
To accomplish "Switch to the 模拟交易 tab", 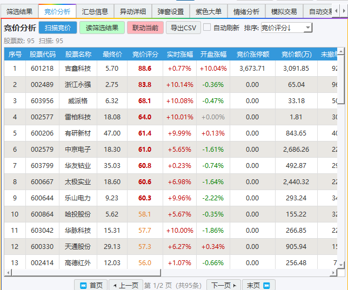I will 284,11.
